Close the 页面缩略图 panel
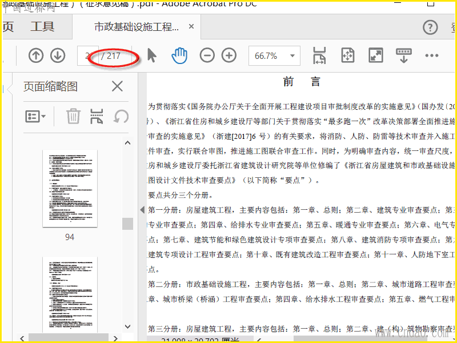Image resolution: width=457 pixels, height=343 pixels. coord(118,86)
